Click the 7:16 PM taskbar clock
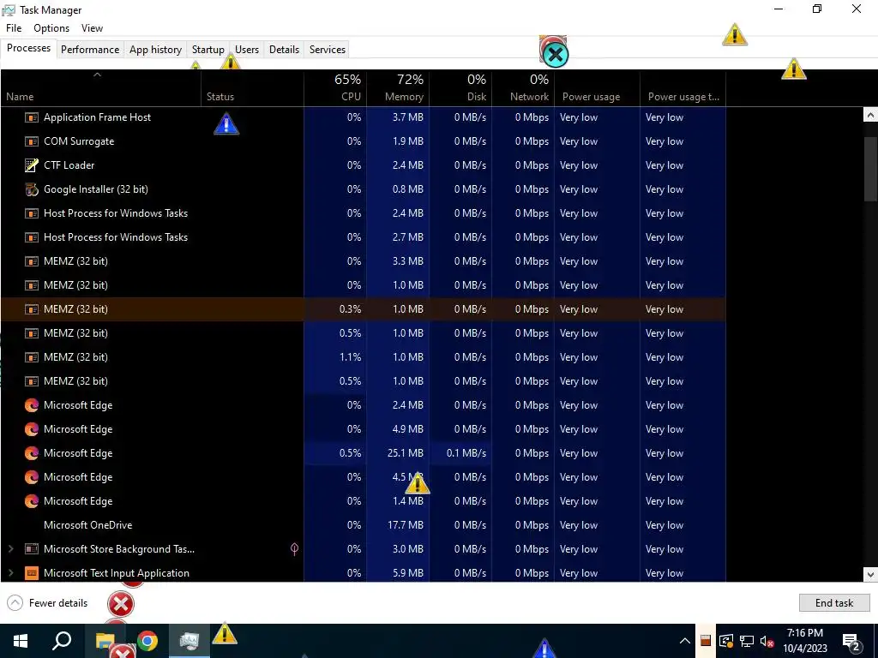 (804, 633)
